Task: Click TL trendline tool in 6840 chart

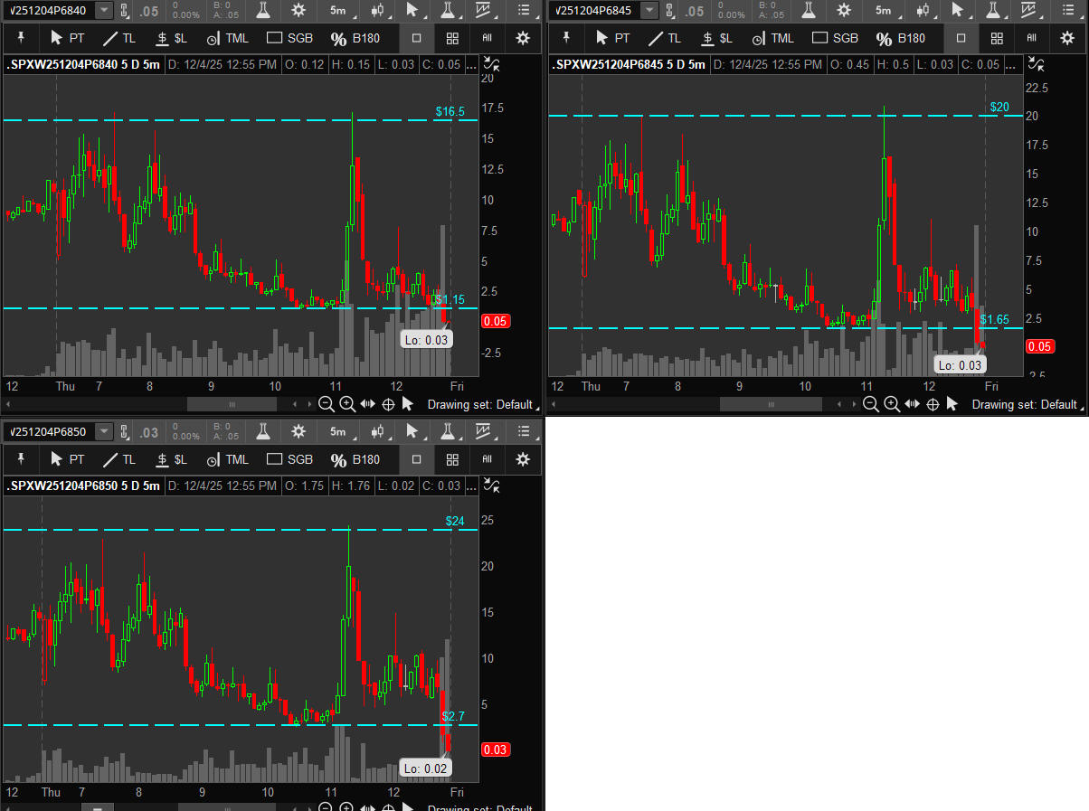Action: pyautogui.click(x=118, y=38)
